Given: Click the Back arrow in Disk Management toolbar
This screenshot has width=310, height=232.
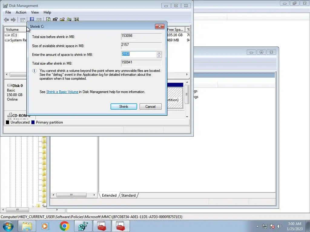Looking at the screenshot, I should click(x=6, y=20).
